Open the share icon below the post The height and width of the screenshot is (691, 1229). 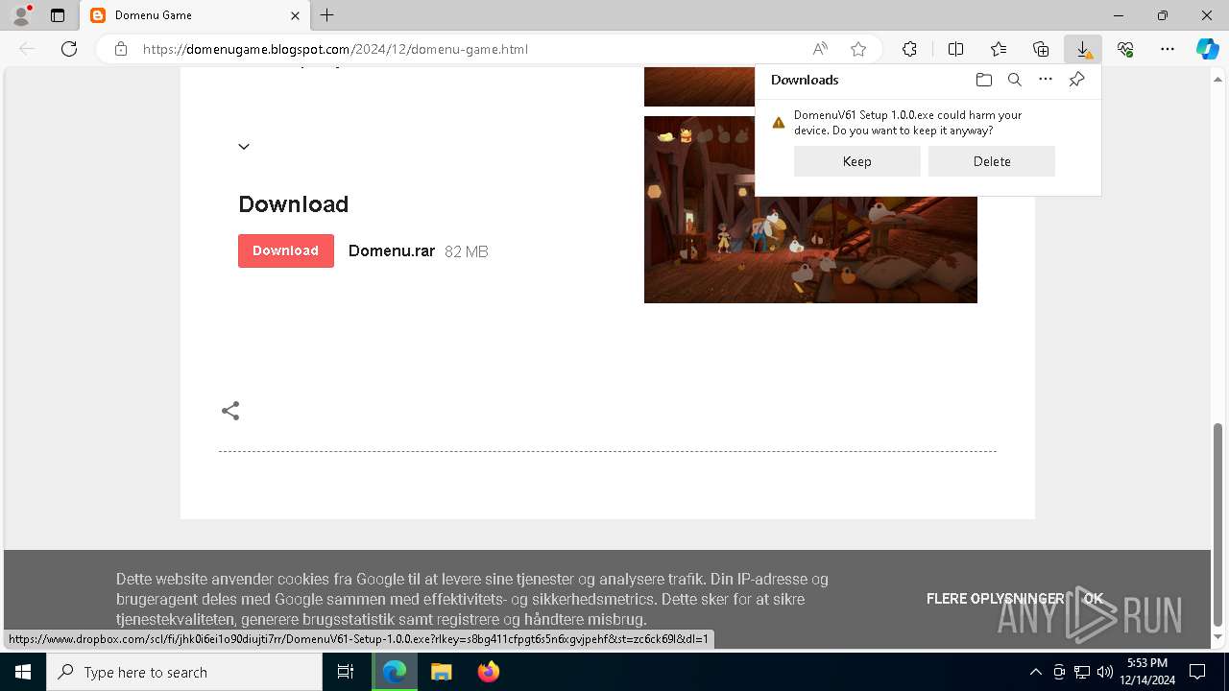point(230,411)
